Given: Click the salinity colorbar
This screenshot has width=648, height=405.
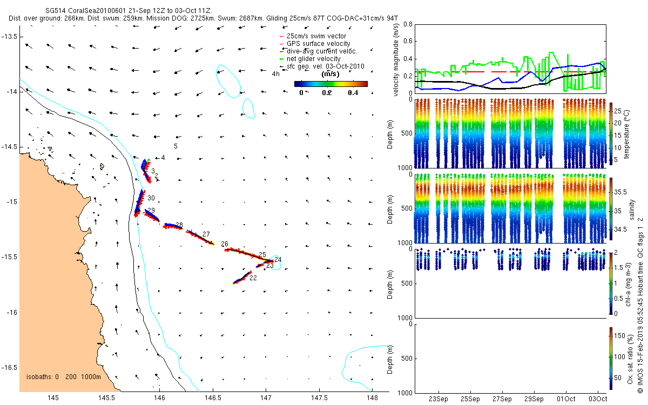Looking at the screenshot, I should click(611, 209).
